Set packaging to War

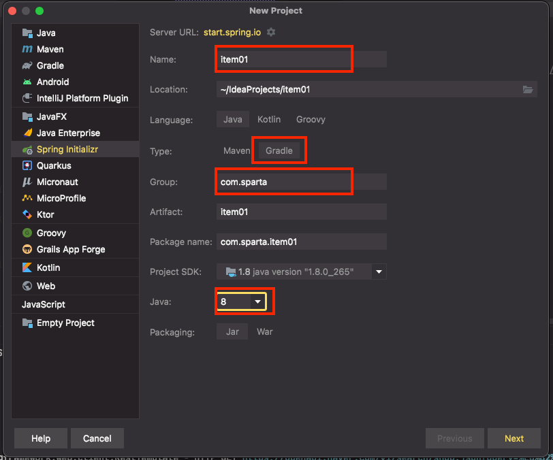(264, 331)
